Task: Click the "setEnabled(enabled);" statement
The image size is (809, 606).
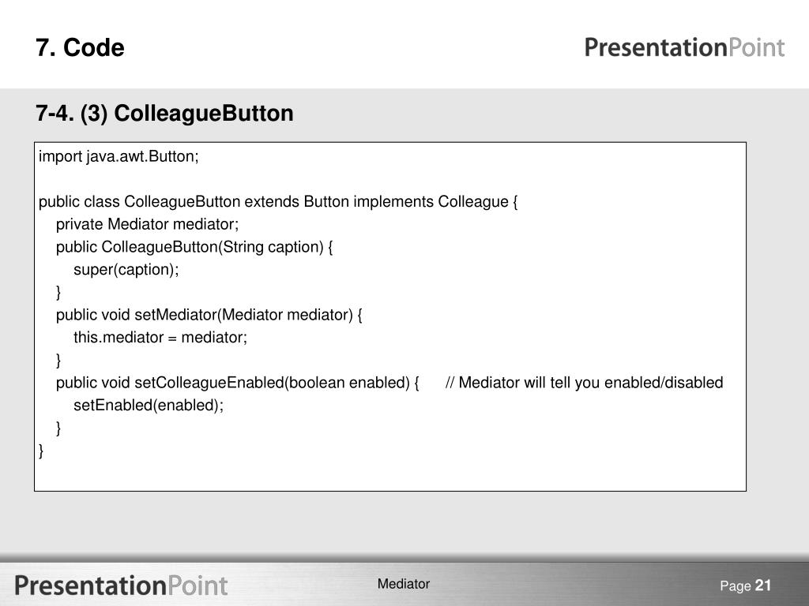Action: click(149, 406)
